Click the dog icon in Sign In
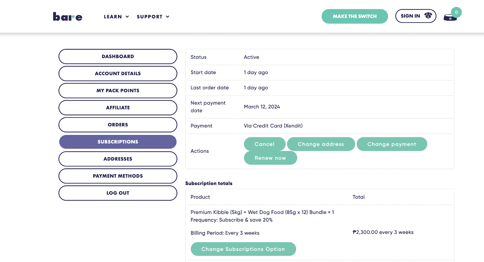Screen dimensions: 484x262 coord(428,16)
